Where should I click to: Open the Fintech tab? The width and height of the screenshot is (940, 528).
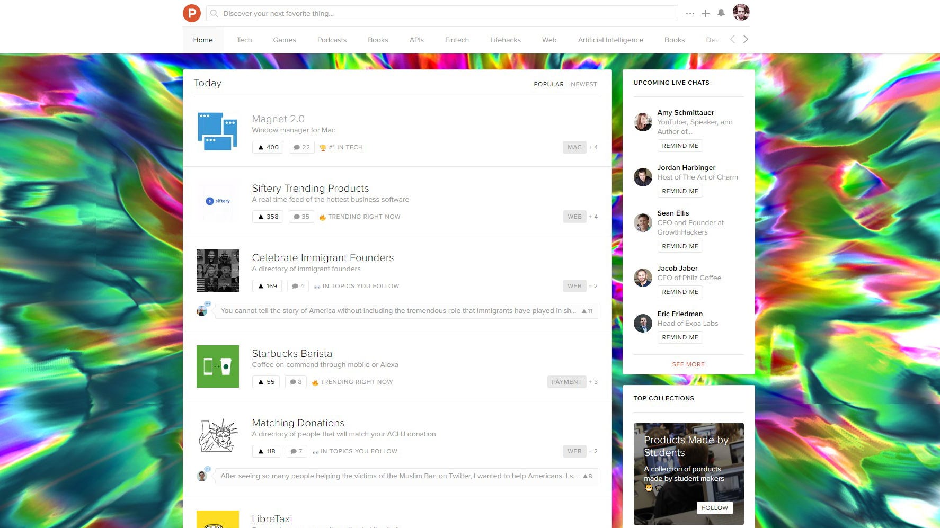[x=457, y=40]
